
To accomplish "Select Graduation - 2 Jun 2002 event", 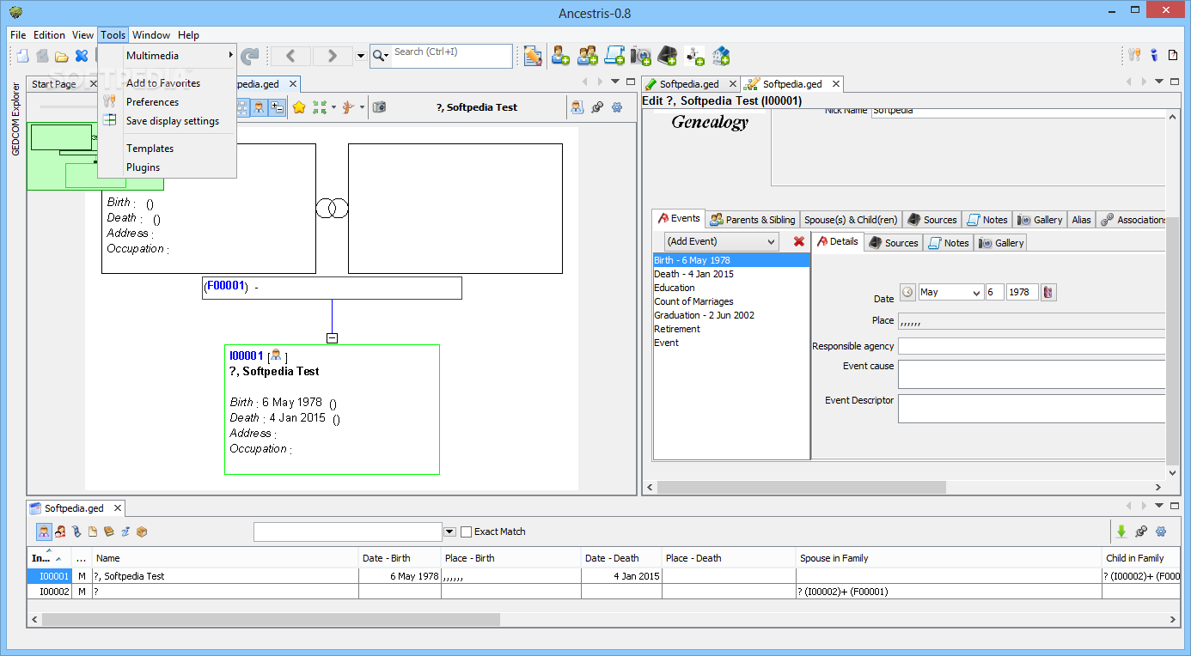I will [x=731, y=315].
